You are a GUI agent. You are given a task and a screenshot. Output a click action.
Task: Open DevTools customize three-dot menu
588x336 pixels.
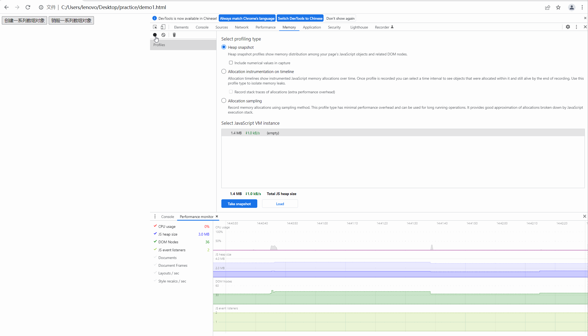click(576, 27)
